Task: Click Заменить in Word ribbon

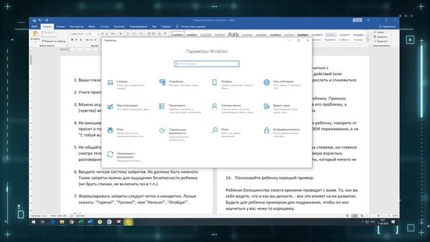Action: pyautogui.click(x=380, y=37)
